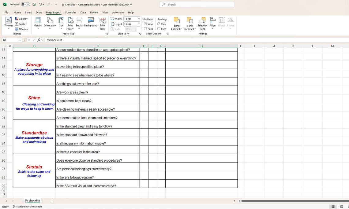The height and width of the screenshot is (209, 349).
Task: Open theme Effects dropdown
Action: coord(21,29)
